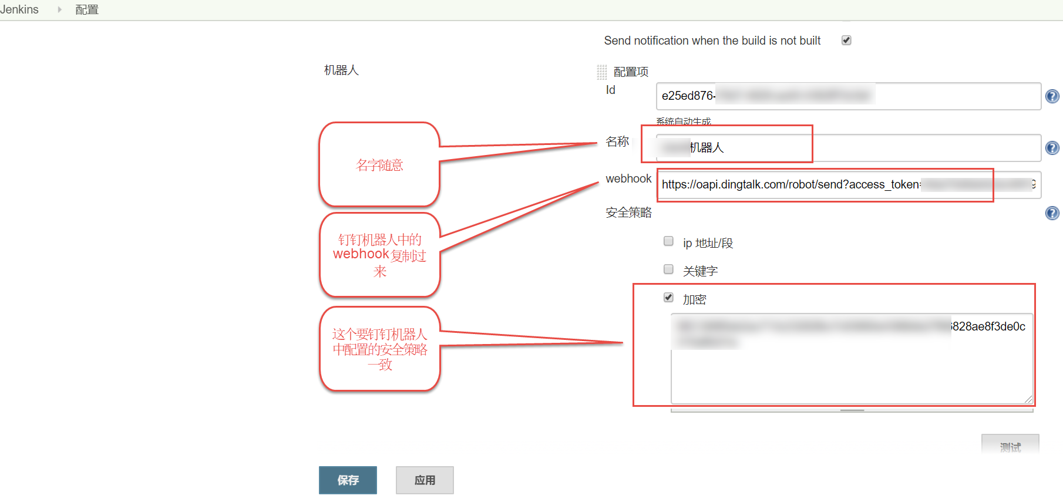
Task: Click the 应用 button
Action: coord(424,480)
